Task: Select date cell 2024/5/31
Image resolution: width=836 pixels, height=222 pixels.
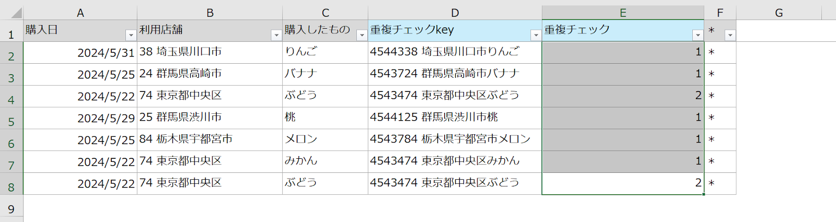Action: click(80, 53)
